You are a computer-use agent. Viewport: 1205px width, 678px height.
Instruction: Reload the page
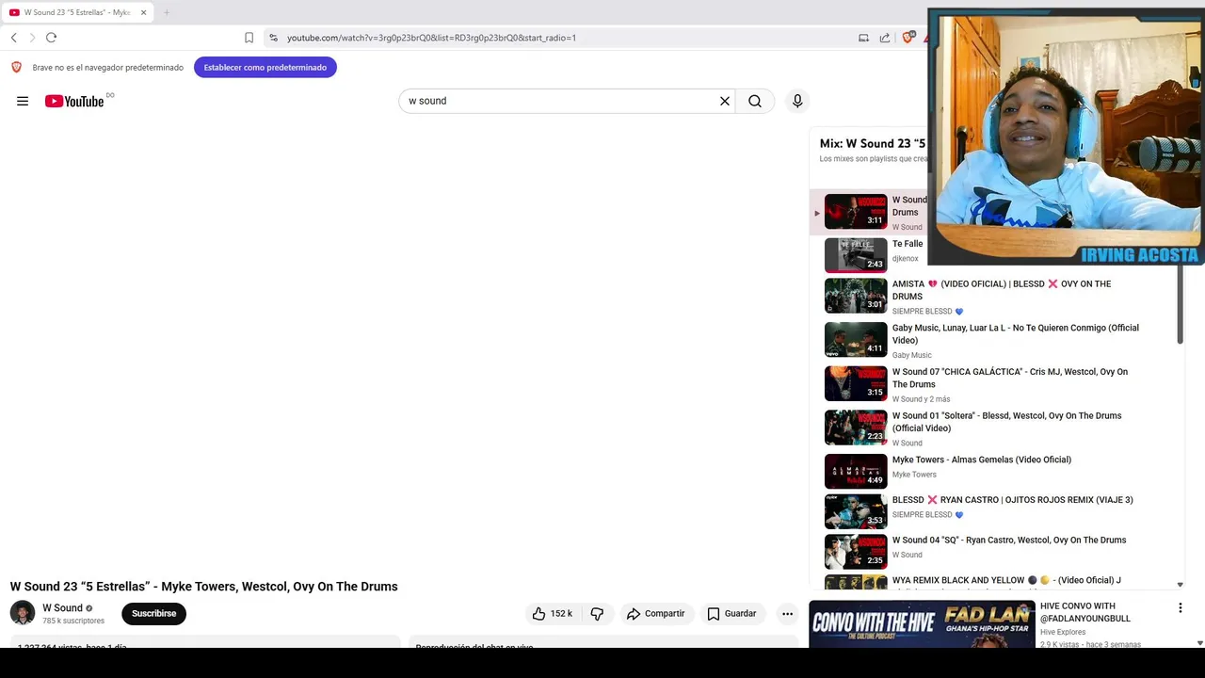tap(51, 38)
